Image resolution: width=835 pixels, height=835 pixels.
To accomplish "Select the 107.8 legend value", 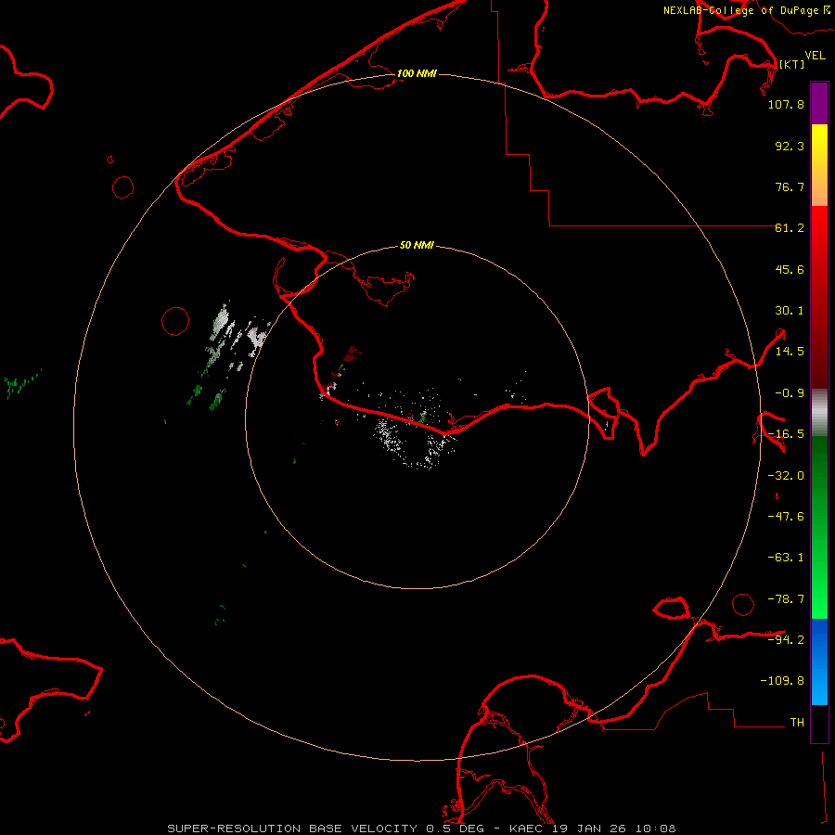I will click(786, 104).
